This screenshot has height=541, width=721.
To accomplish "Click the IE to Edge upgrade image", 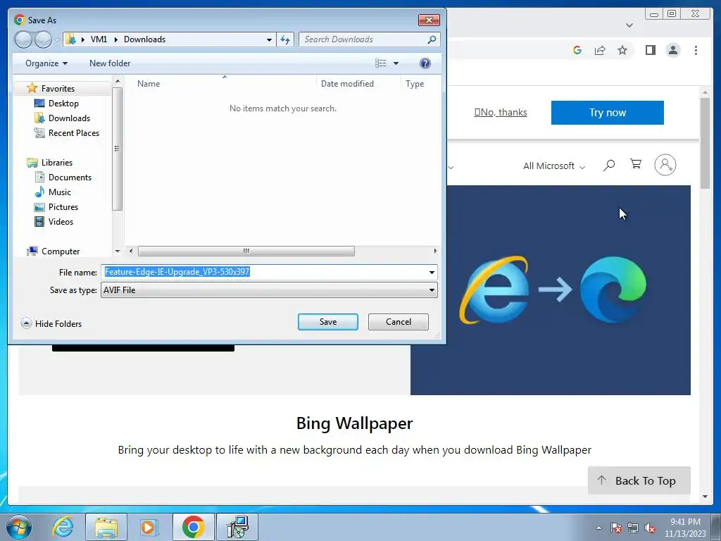I will [x=551, y=290].
